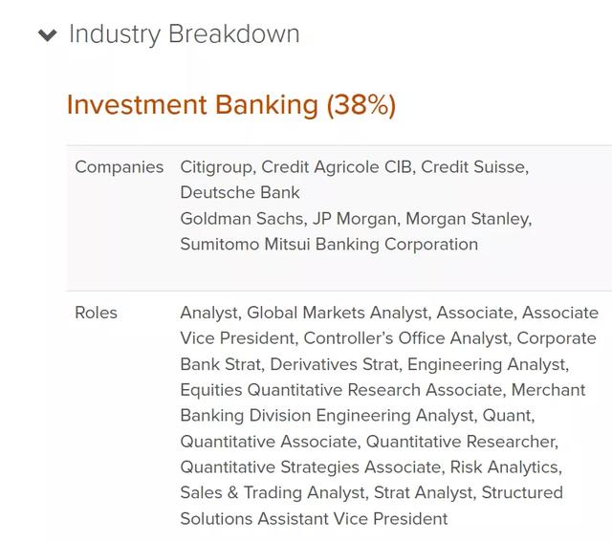Select Credit Agricole CIB in companies
This screenshot has height=542, width=612.
point(337,166)
